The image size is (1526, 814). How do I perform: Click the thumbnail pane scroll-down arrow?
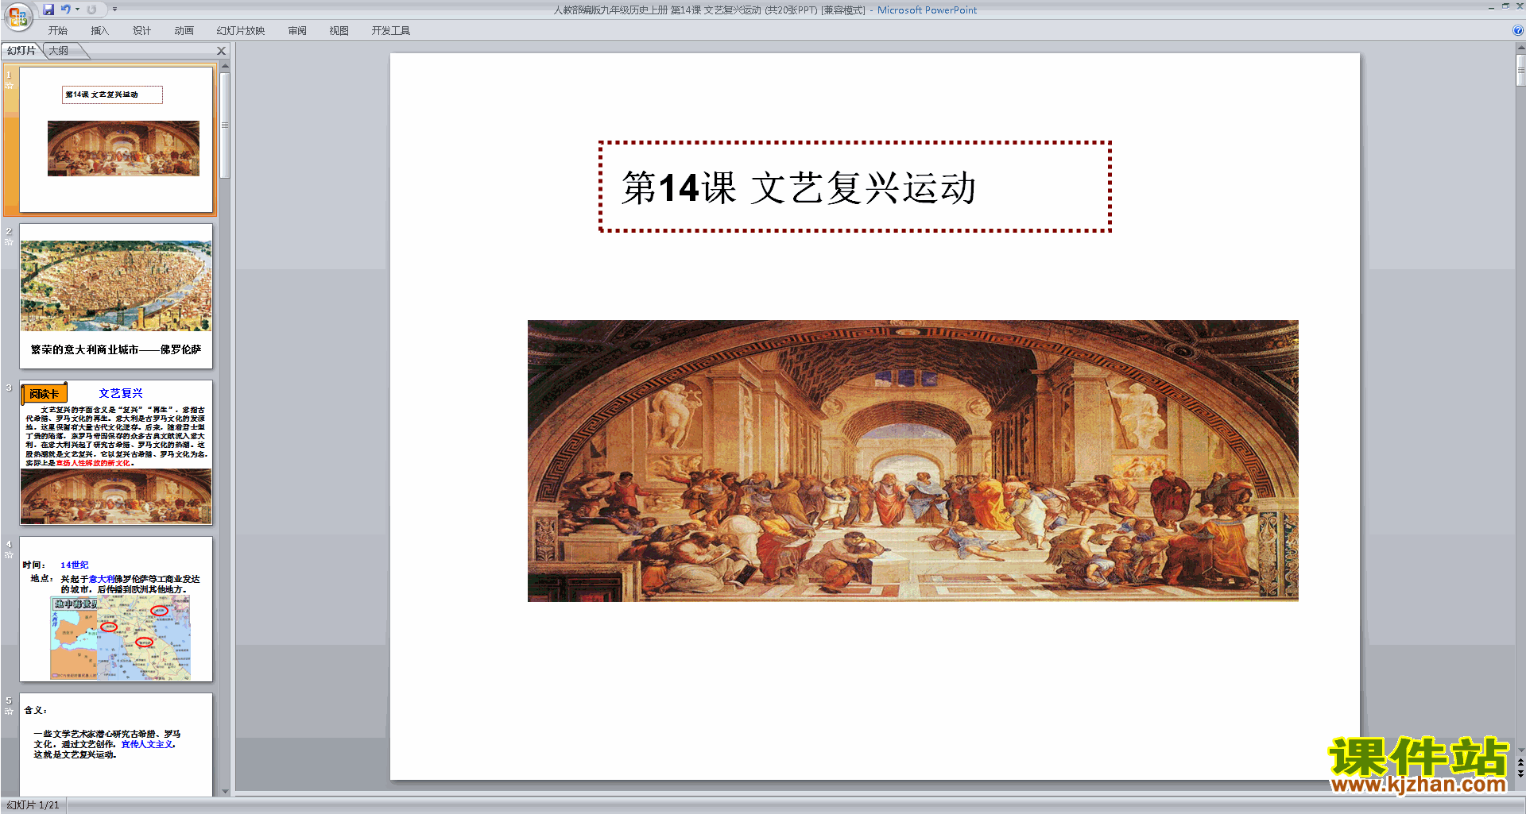pos(225,791)
